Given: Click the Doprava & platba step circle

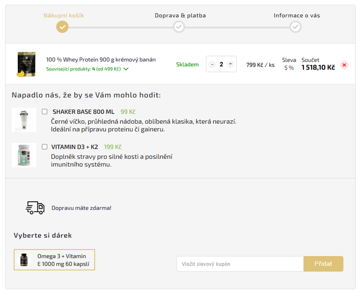Looking at the screenshot, I should [x=179, y=27].
